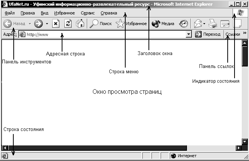The width and height of the screenshot is (249, 161).
Task: Open the Назад history dropdown arrow
Action: [x=30, y=24]
